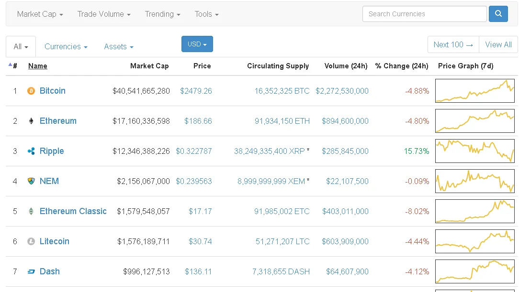Open Ethereum 7d price graph
The image size is (519, 292).
(474, 121)
